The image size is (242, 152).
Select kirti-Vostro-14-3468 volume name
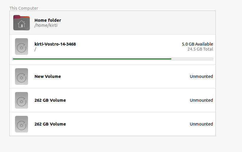pos(55,44)
